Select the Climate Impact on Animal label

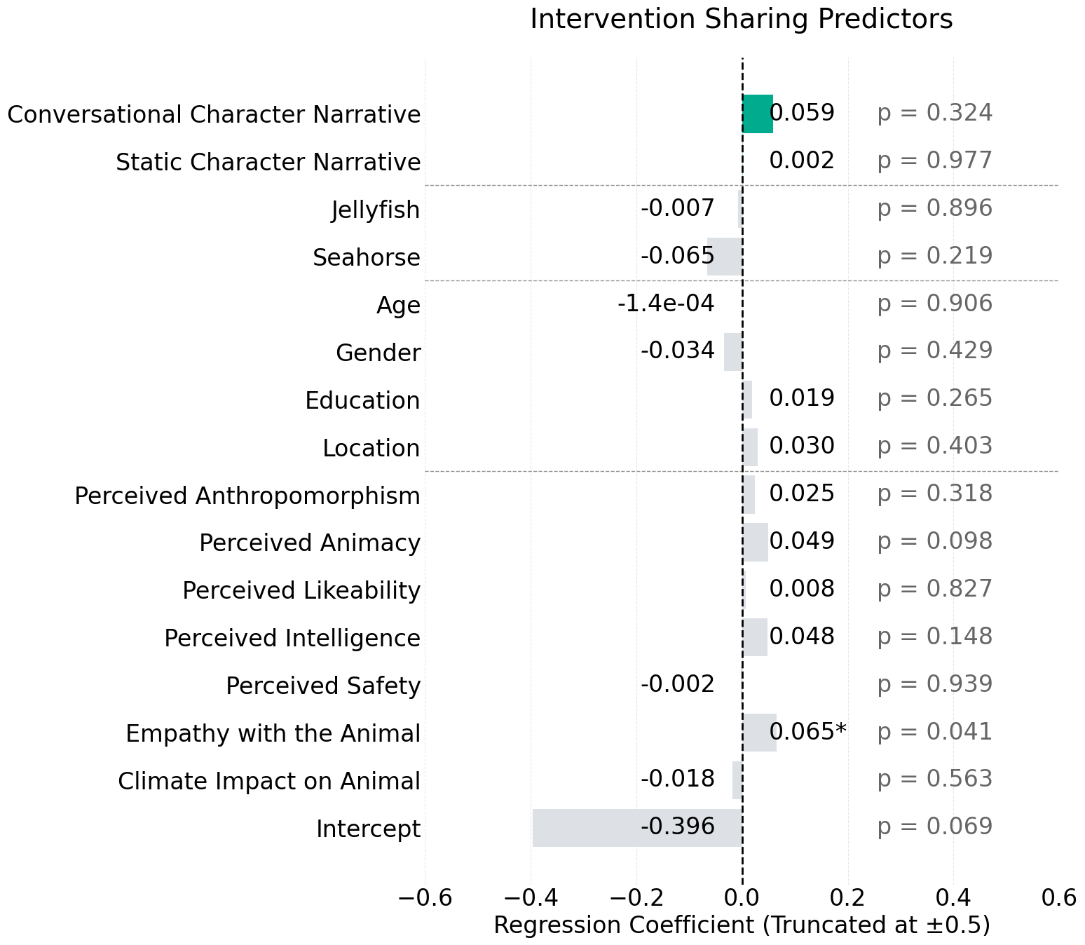[269, 780]
